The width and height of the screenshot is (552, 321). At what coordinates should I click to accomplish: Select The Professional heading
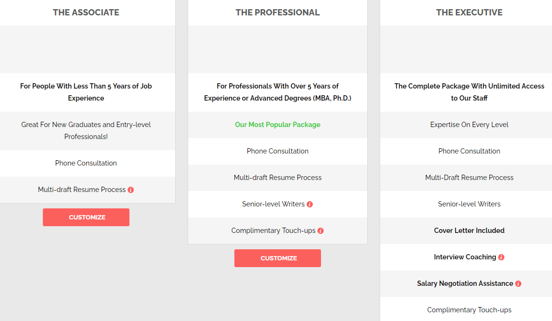(278, 13)
